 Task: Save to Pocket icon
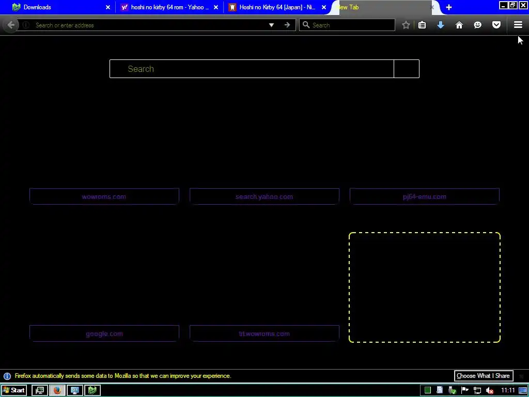(496, 25)
